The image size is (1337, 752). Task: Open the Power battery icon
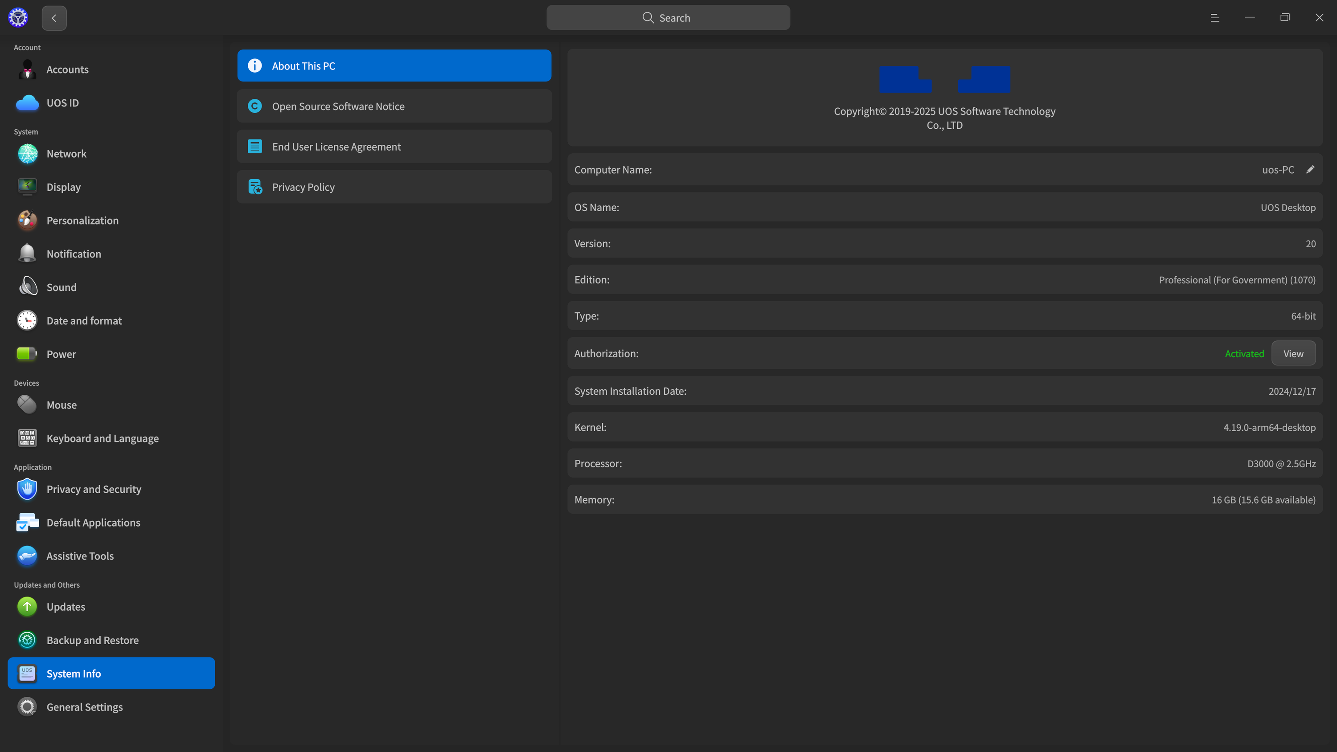click(x=28, y=354)
